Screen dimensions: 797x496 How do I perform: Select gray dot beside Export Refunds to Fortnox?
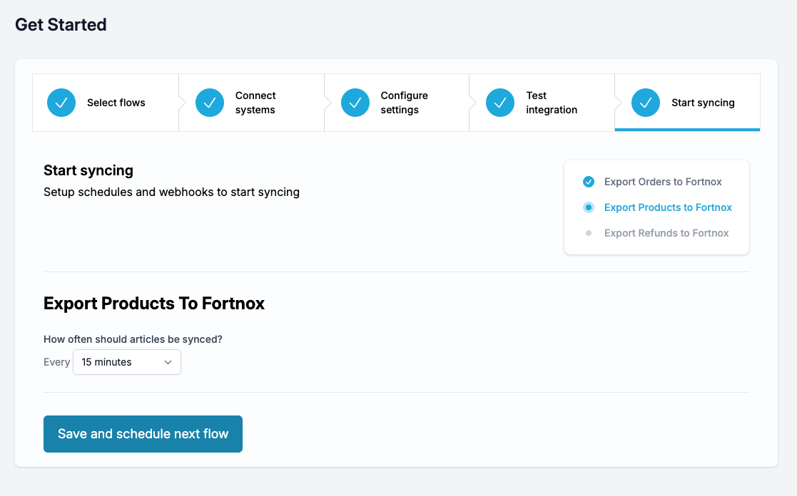589,233
